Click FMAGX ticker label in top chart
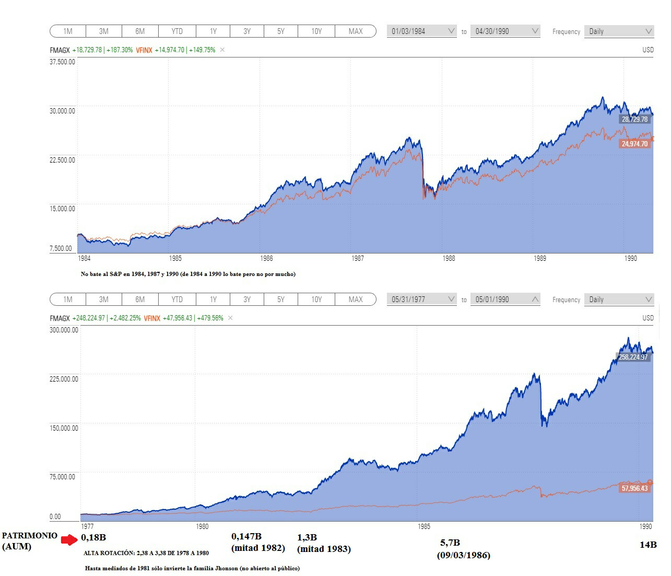This screenshot has height=576, width=671. [x=60, y=50]
